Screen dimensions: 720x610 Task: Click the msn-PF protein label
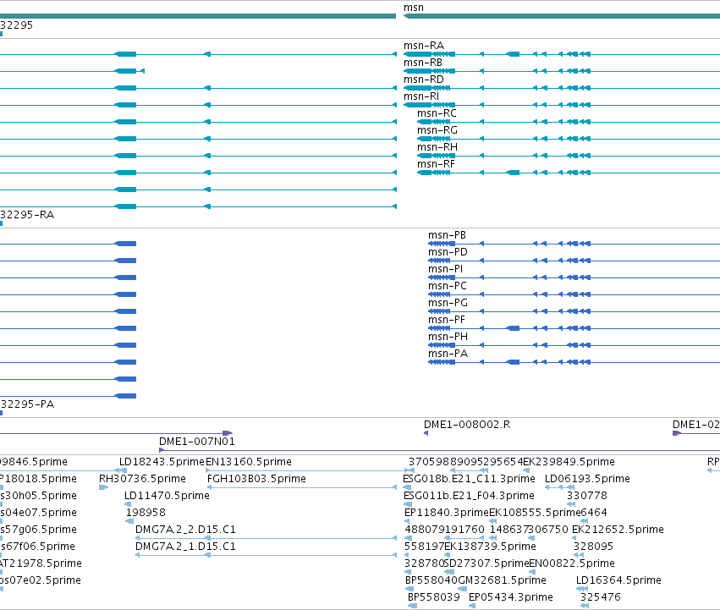[x=447, y=320]
